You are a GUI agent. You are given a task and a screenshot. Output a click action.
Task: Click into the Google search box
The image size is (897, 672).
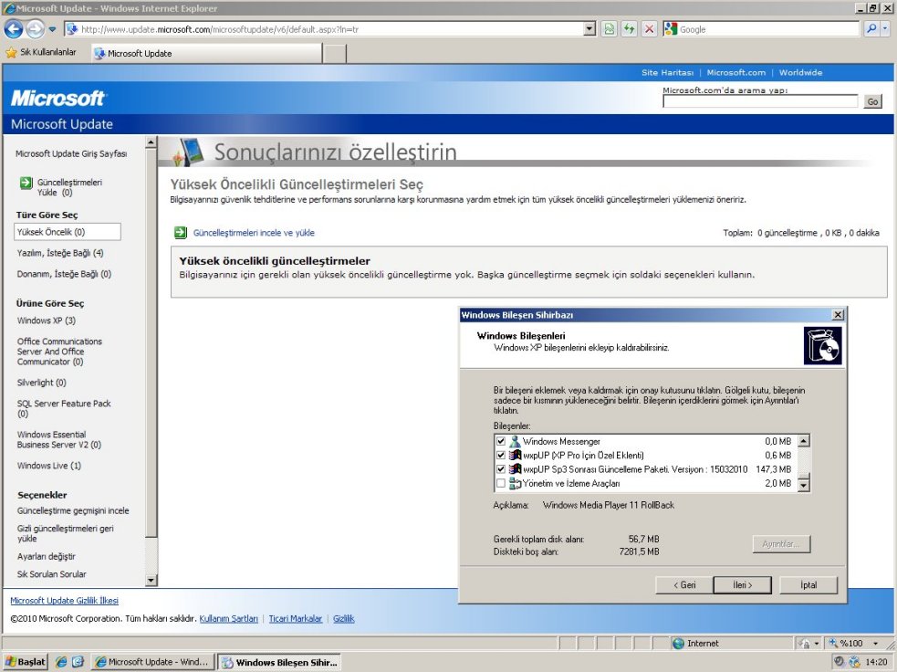click(x=768, y=29)
